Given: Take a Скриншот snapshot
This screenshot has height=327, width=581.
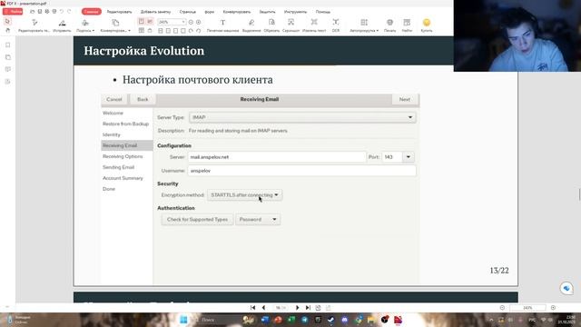Looking at the screenshot, I should (290, 25).
